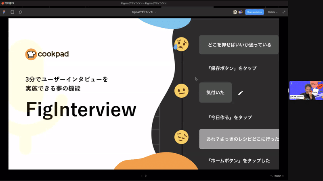Click the cookpad wordmark text
This screenshot has width=323, height=181.
click(x=53, y=54)
